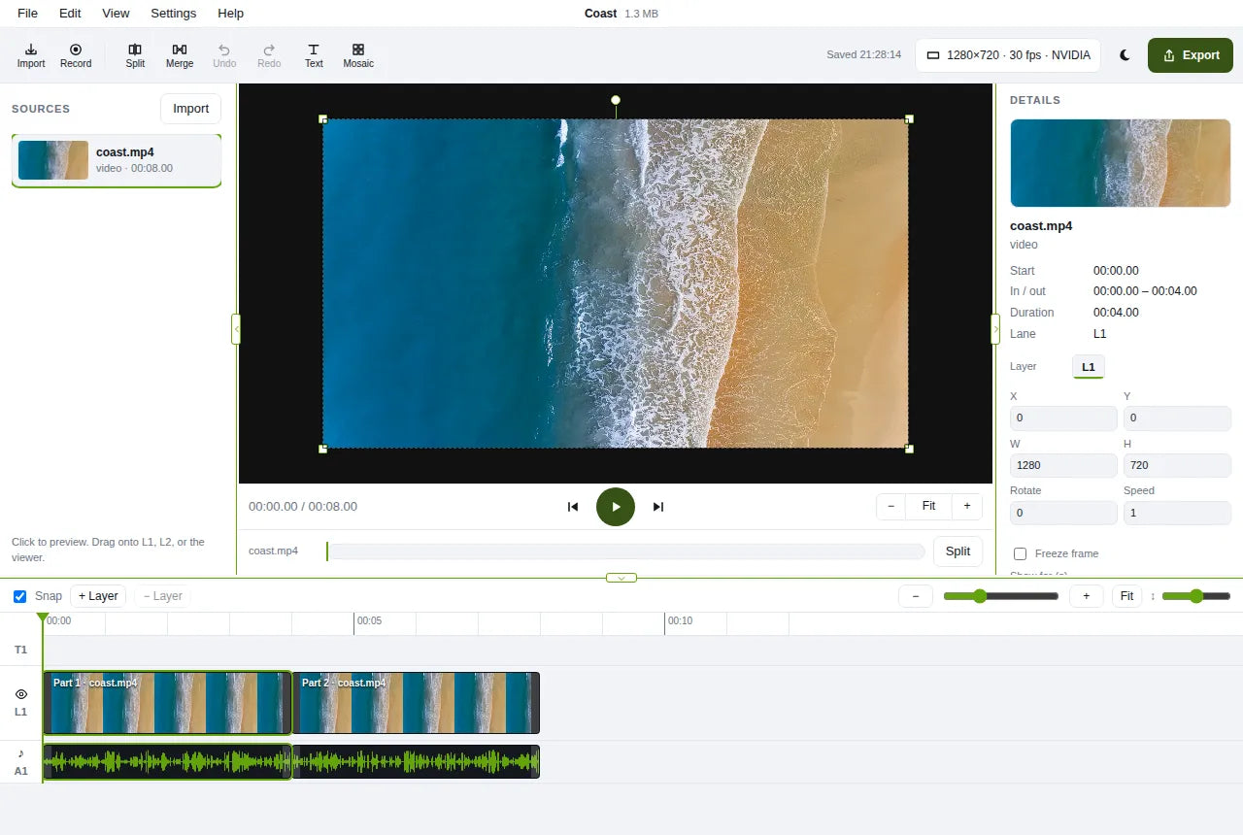Collapse the Sources panel with left handle

point(236,329)
